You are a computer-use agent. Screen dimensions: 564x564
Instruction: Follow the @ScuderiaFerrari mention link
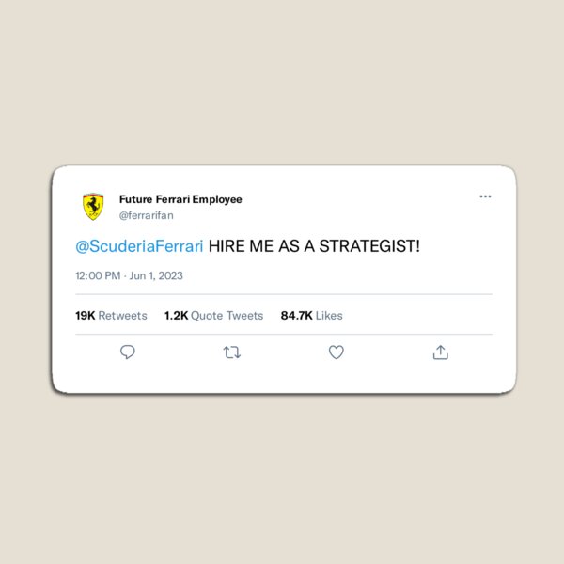[139, 246]
